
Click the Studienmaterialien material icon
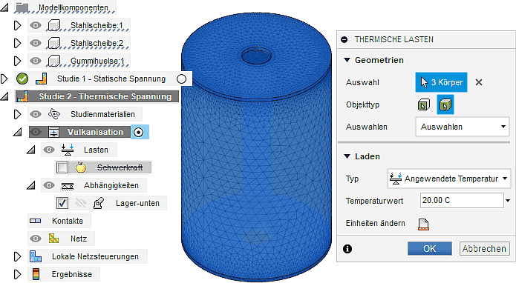point(54,114)
